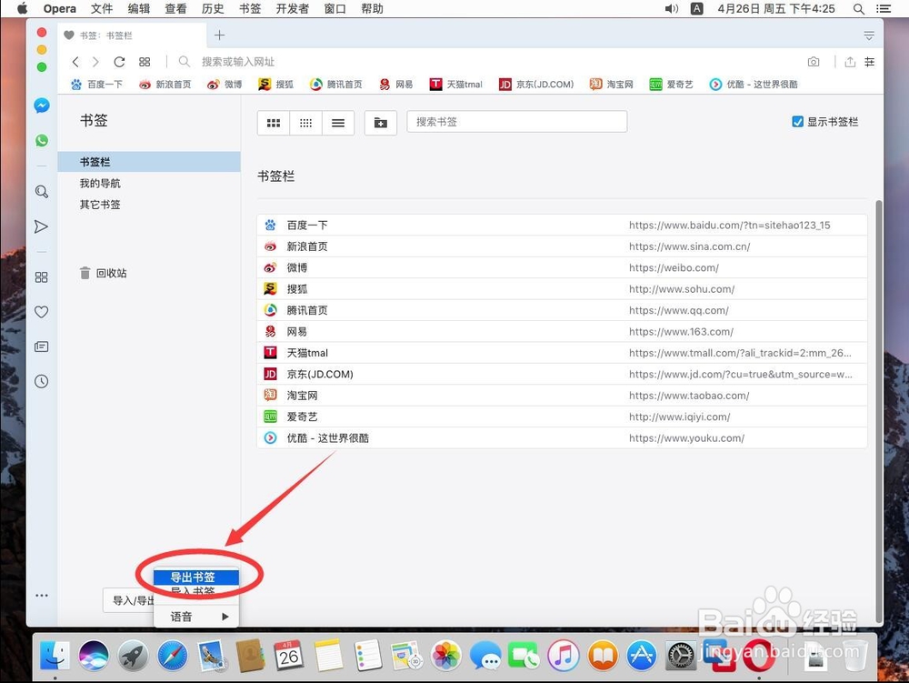Open the History panel from the sidebar
This screenshot has height=683, width=909.
point(41,381)
